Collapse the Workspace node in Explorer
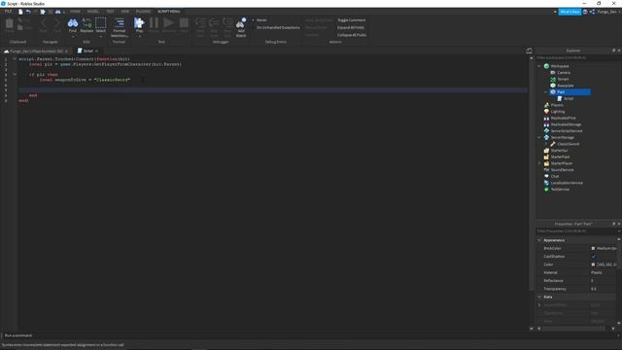The width and height of the screenshot is (622, 350). point(539,66)
